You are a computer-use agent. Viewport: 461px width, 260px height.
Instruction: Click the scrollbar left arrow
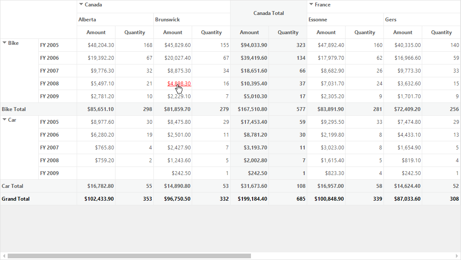click(4, 256)
